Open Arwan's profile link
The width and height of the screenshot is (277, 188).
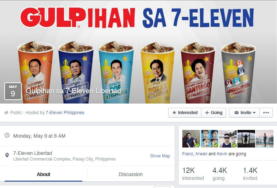[201, 154]
